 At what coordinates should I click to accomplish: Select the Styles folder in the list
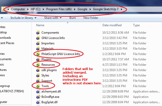coord(45,75)
